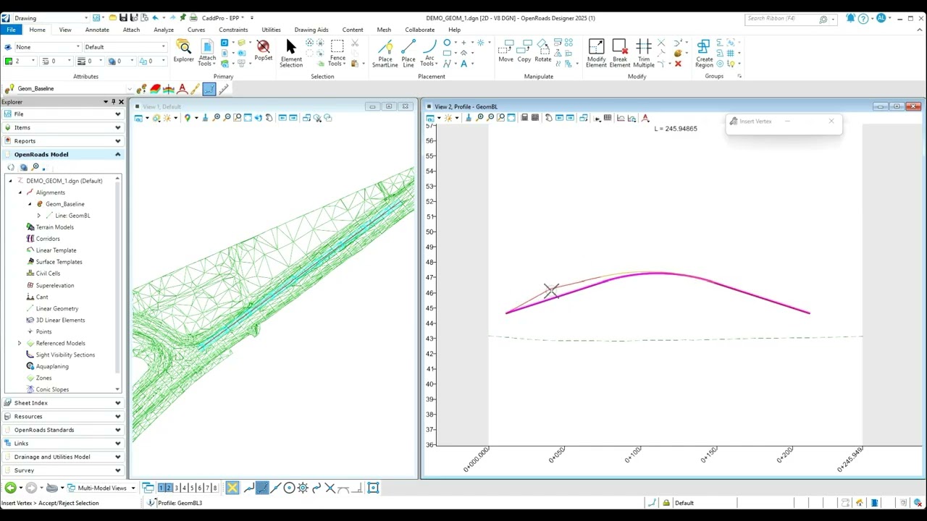Viewport: 927px width, 521px height.
Task: Choose the Rotate tool in Manipulate
Action: (542, 51)
